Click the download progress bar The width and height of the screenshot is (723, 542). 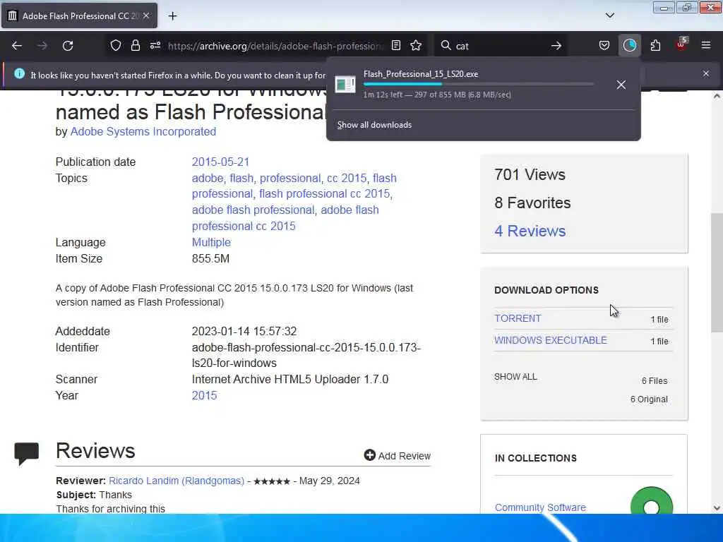[x=478, y=85]
